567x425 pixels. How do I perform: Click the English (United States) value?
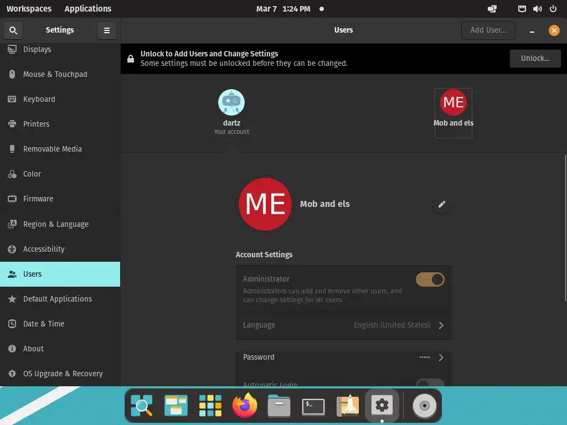coord(392,325)
